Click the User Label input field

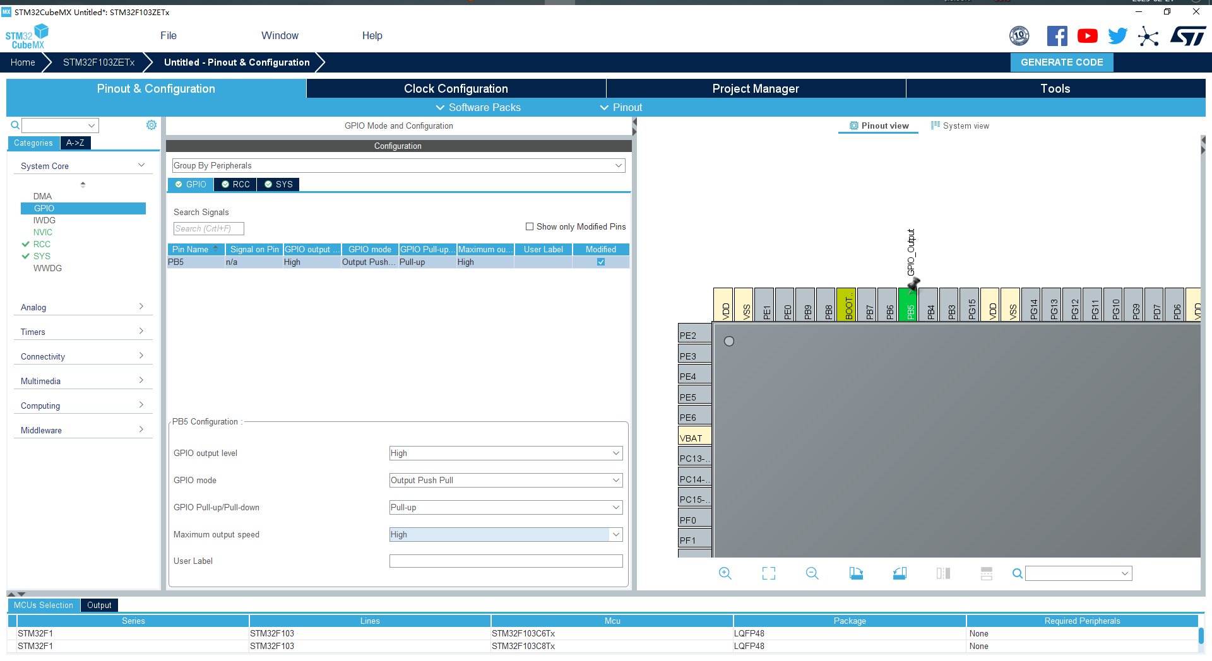506,561
